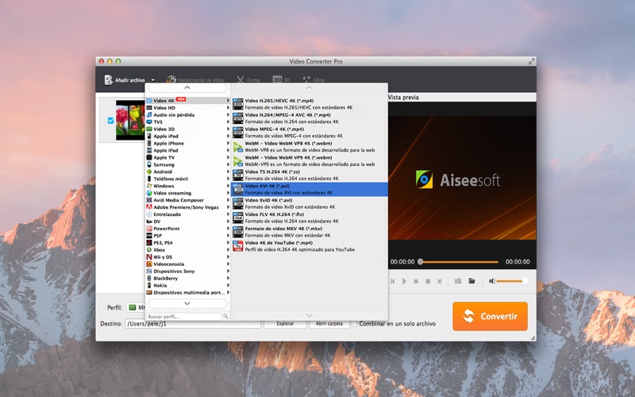Move up the category list with the up arrow
Image resolution: width=635 pixels, height=397 pixels.
click(187, 87)
